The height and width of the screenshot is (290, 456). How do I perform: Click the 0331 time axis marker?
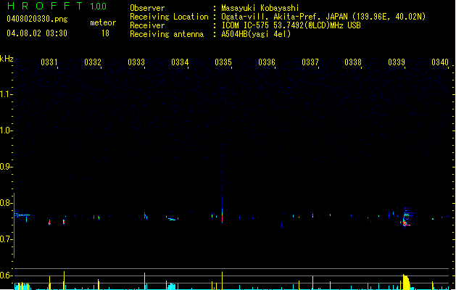click(49, 62)
